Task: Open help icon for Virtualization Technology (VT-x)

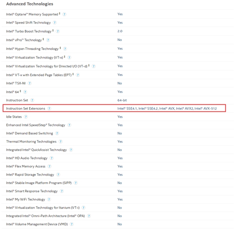Action: click(69, 57)
